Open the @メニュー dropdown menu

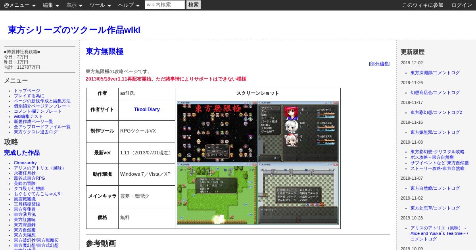[x=20, y=5]
